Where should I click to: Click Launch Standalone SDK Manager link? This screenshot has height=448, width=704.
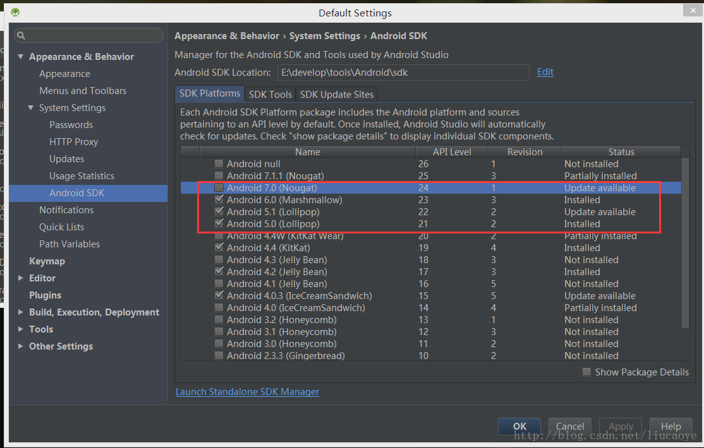pyautogui.click(x=247, y=391)
